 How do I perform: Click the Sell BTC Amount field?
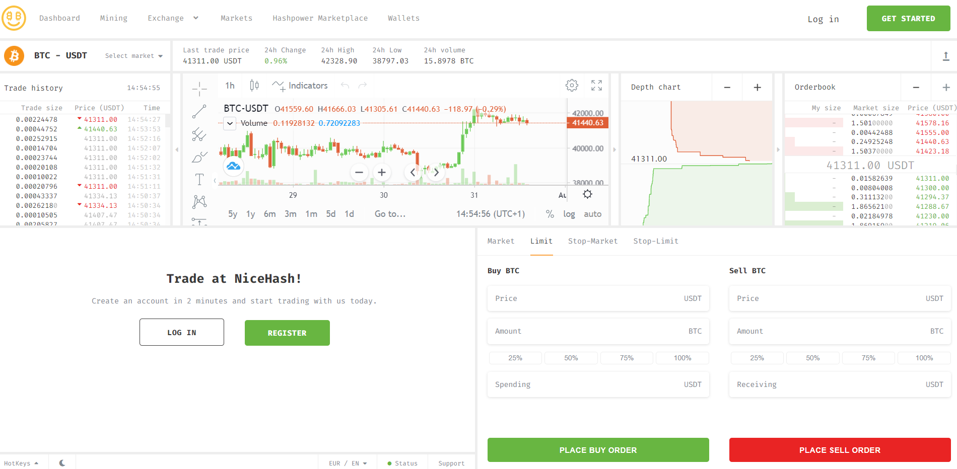(840, 331)
